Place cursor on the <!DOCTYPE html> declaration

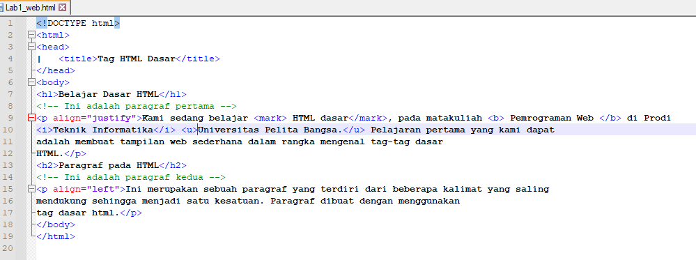[78, 23]
